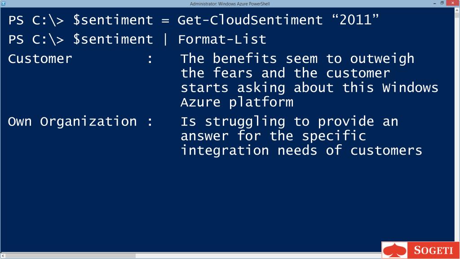Click the Customer property label
The height and width of the screenshot is (259, 460).
(x=40, y=59)
